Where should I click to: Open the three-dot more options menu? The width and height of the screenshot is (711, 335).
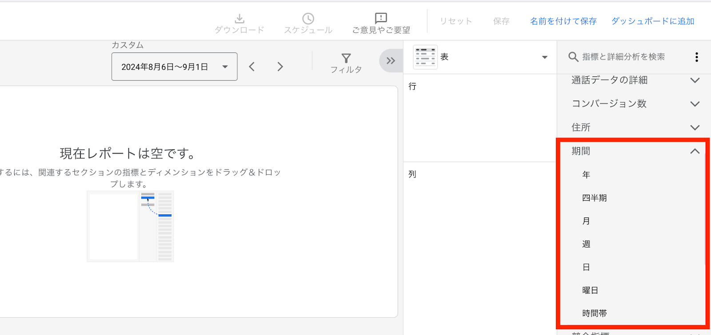(x=696, y=57)
